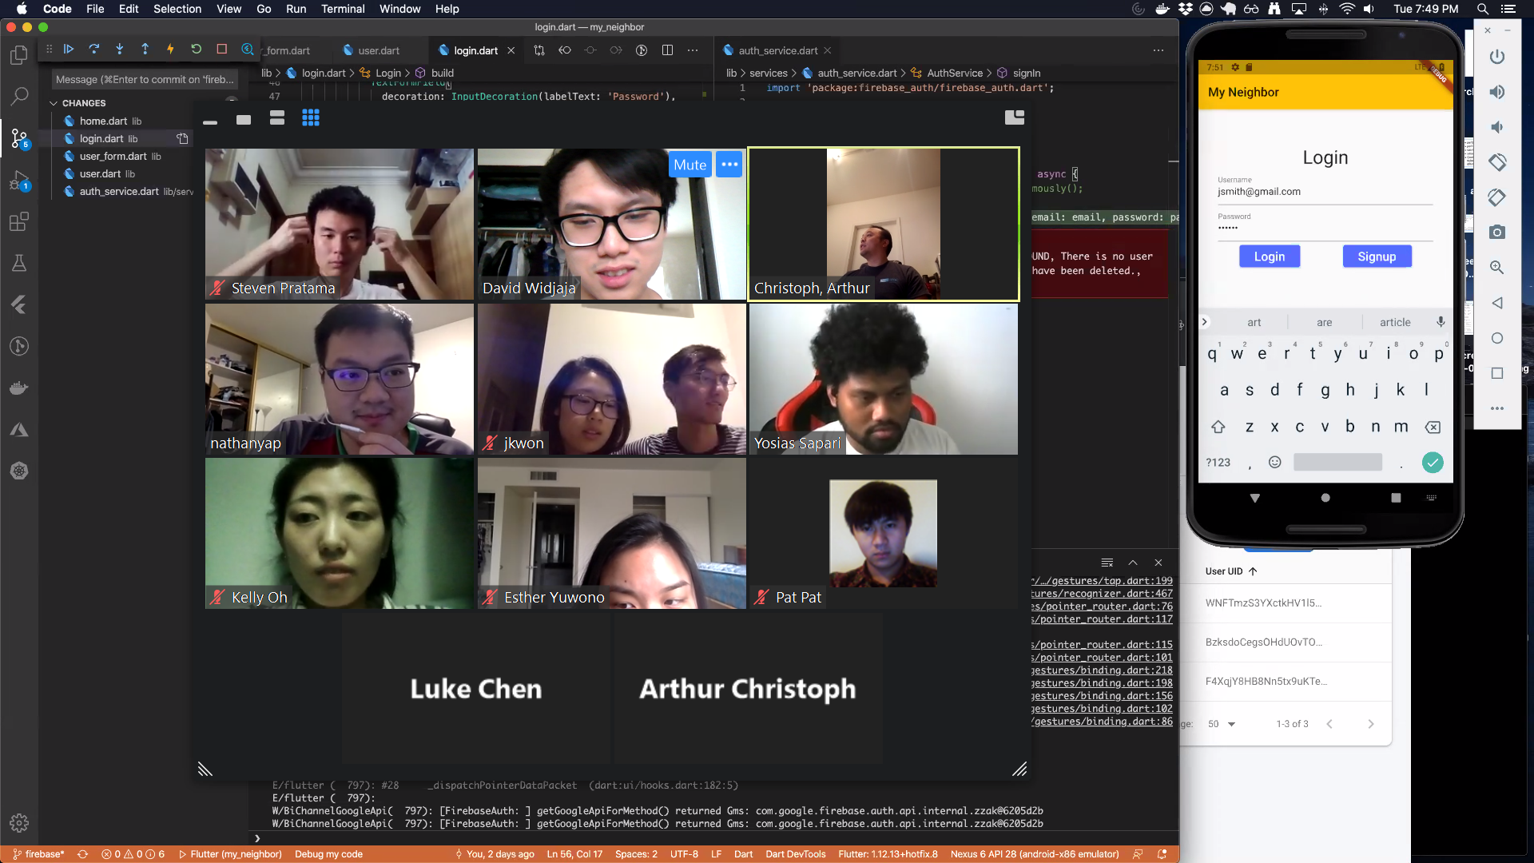
Task: Open rows per page dropdown showing 50
Action: 1222,724
